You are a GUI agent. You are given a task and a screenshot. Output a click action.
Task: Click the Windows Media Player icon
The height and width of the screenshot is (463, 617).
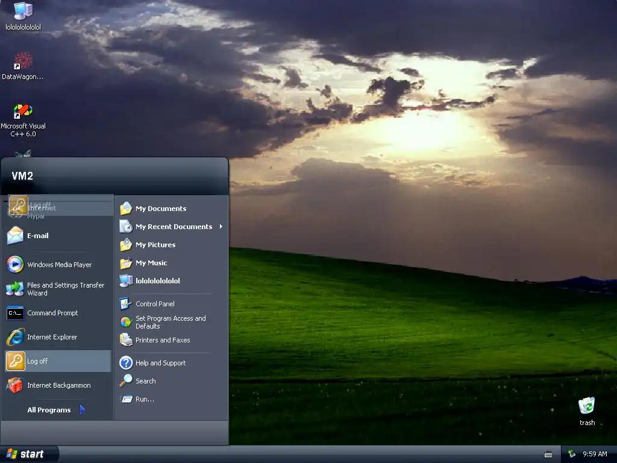[15, 265]
